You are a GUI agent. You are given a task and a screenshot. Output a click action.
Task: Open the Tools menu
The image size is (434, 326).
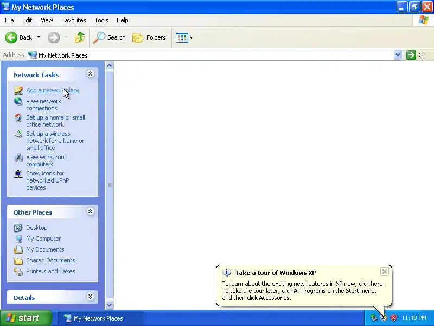pos(101,20)
